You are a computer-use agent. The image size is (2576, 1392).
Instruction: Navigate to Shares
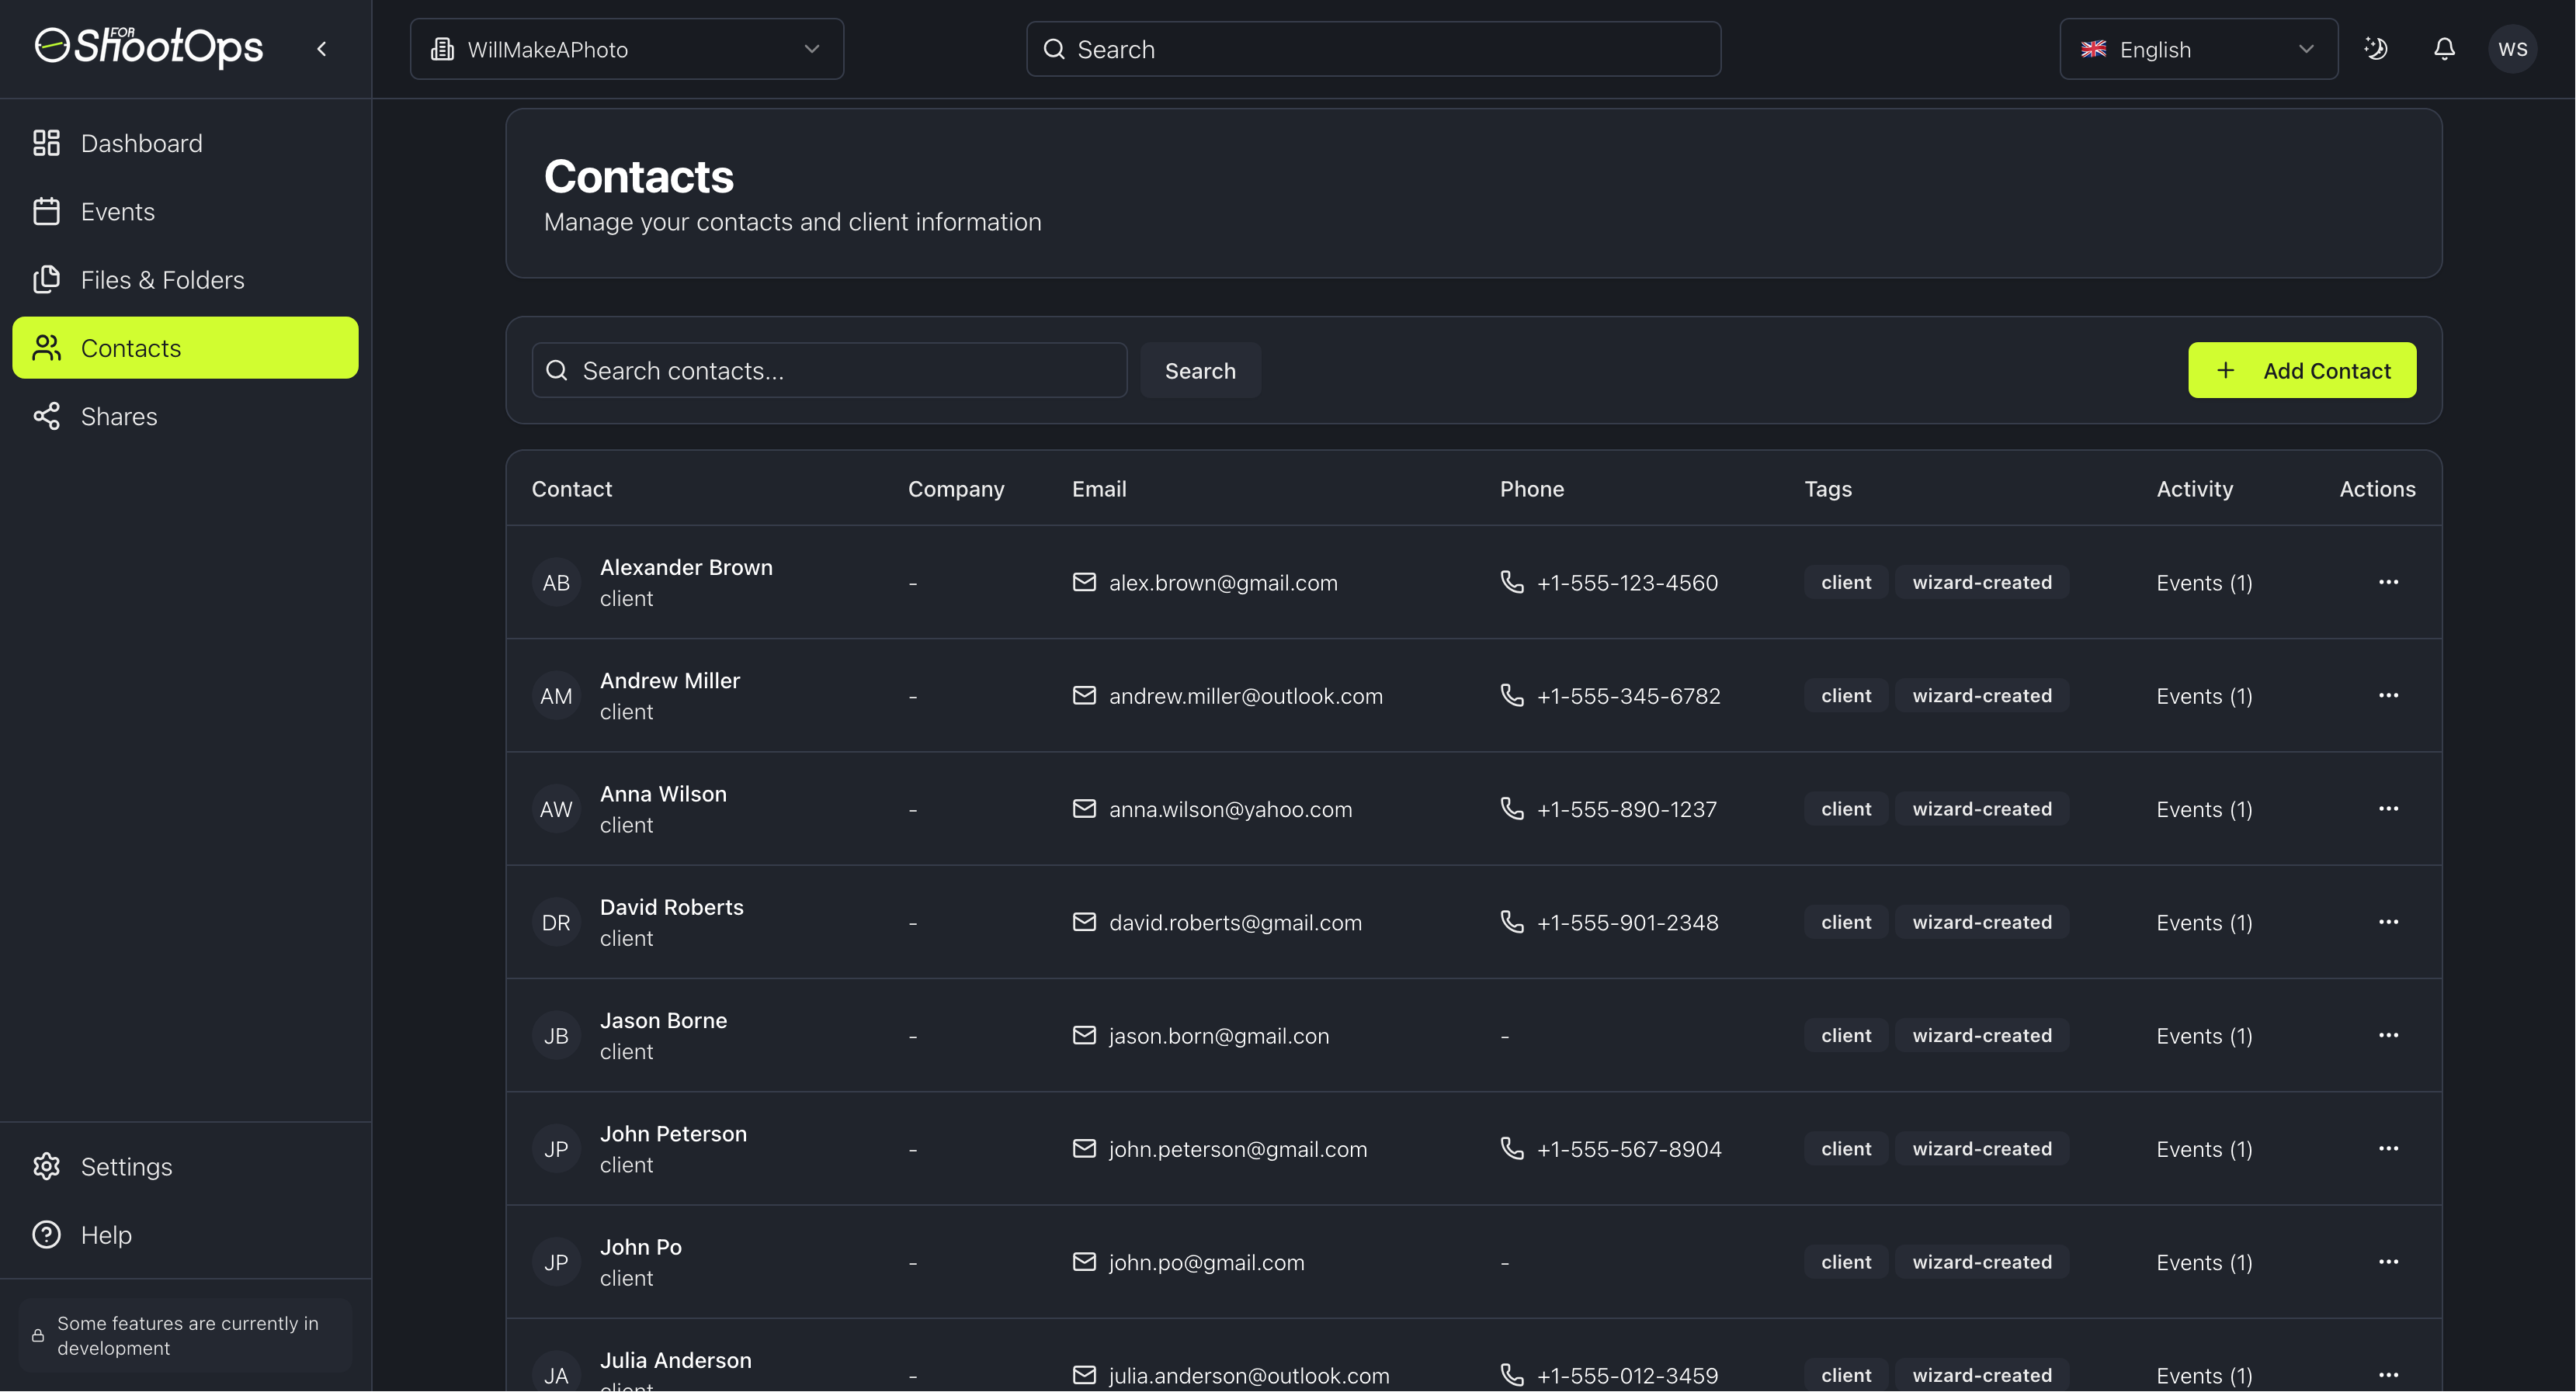click(x=118, y=417)
